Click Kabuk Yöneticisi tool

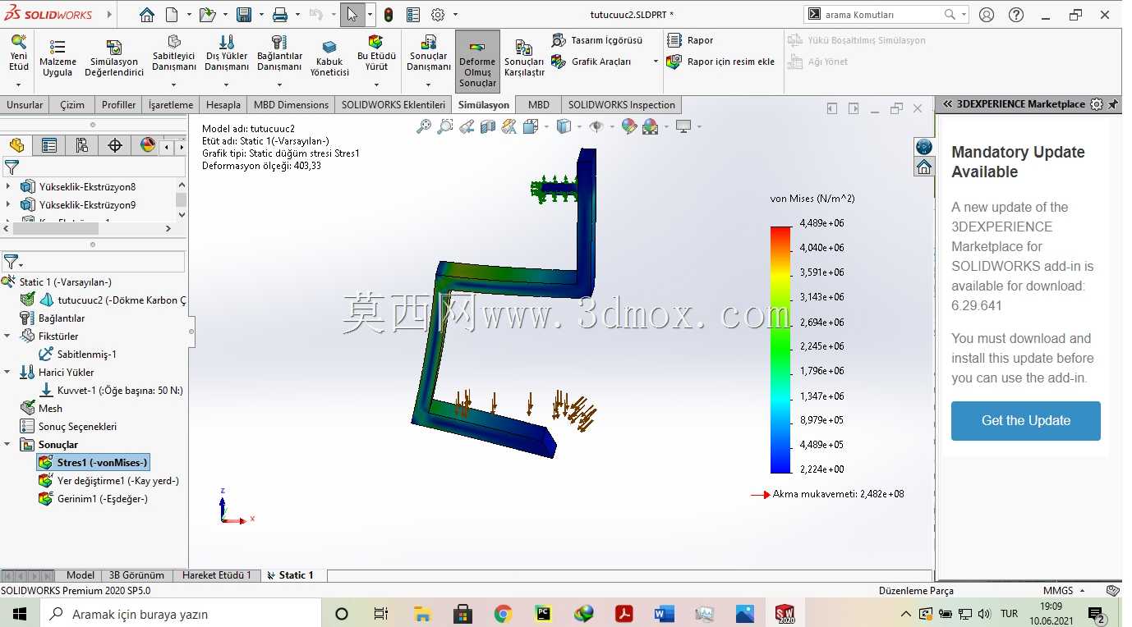coord(329,58)
